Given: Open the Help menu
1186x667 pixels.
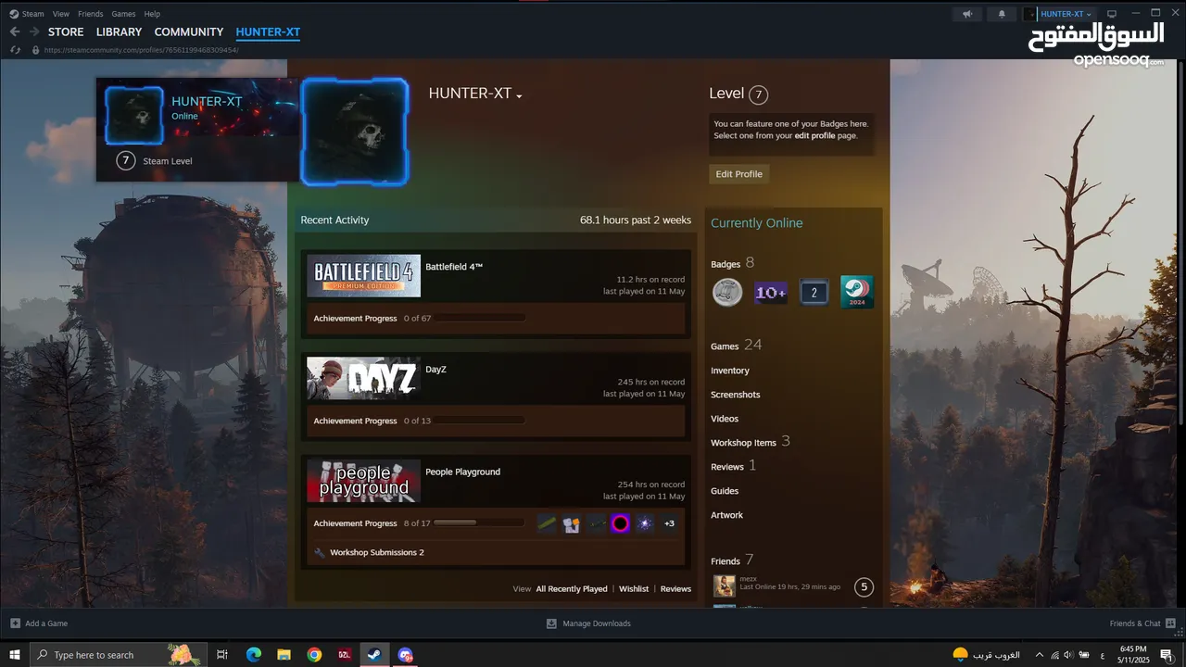Looking at the screenshot, I should pyautogui.click(x=152, y=14).
